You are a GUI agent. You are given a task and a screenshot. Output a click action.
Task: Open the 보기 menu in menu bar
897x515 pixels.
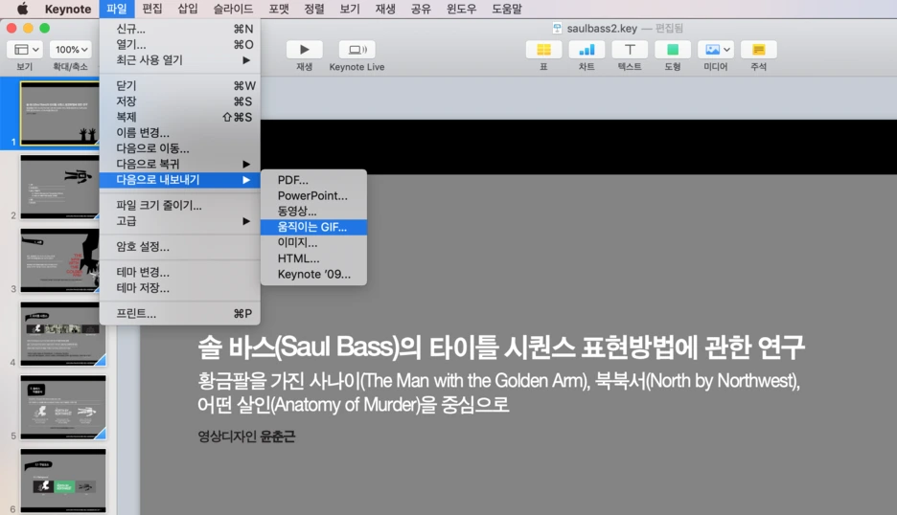coord(350,9)
